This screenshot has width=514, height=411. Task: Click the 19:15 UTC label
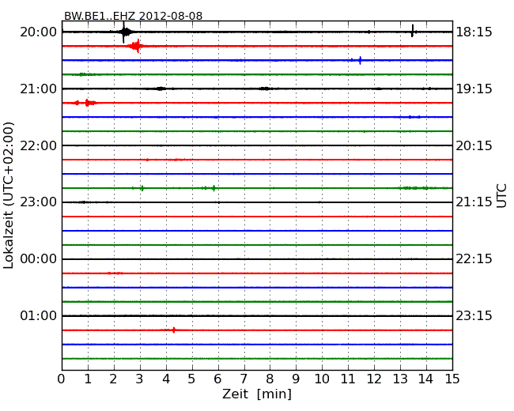click(474, 89)
